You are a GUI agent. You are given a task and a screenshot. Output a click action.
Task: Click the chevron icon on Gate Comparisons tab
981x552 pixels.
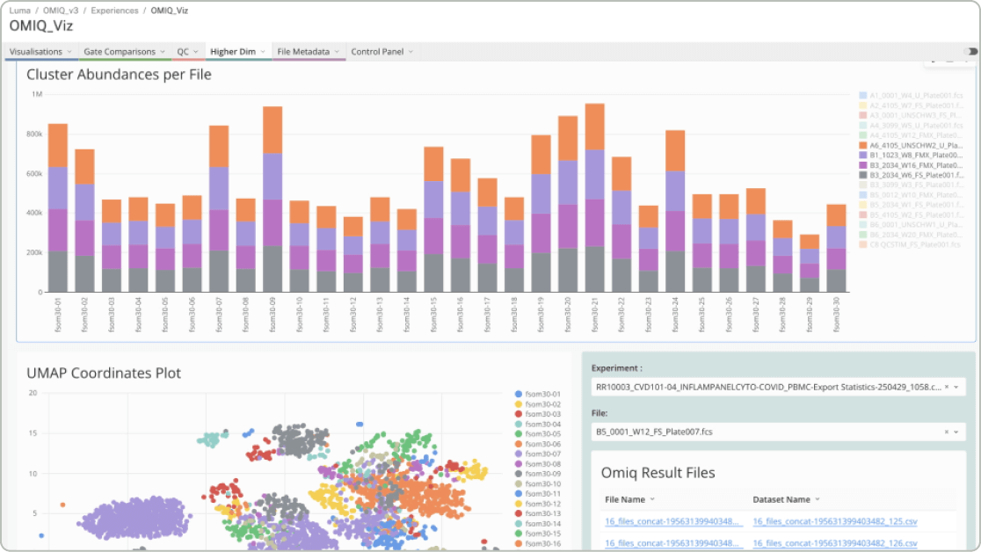coord(163,52)
